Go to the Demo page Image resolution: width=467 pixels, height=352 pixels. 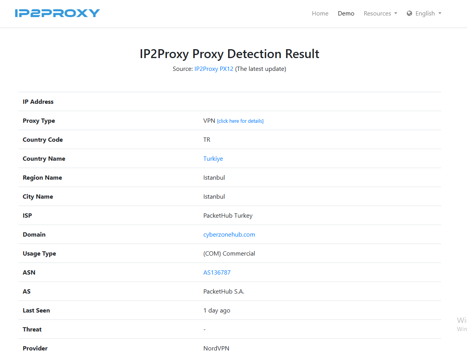tap(346, 13)
